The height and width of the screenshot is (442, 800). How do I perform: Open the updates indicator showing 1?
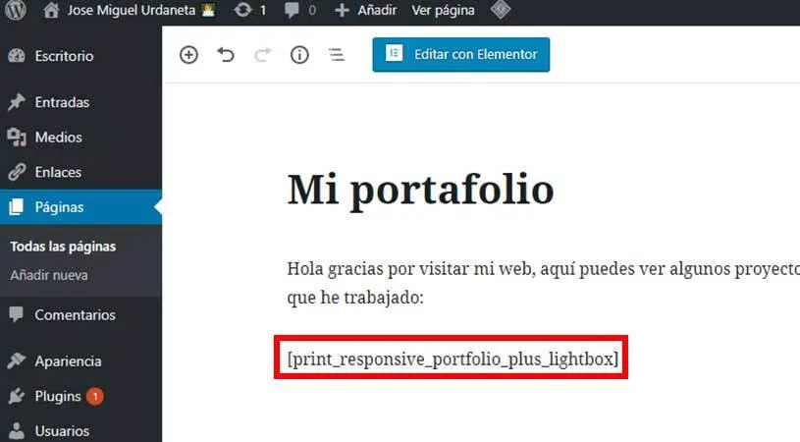250,10
